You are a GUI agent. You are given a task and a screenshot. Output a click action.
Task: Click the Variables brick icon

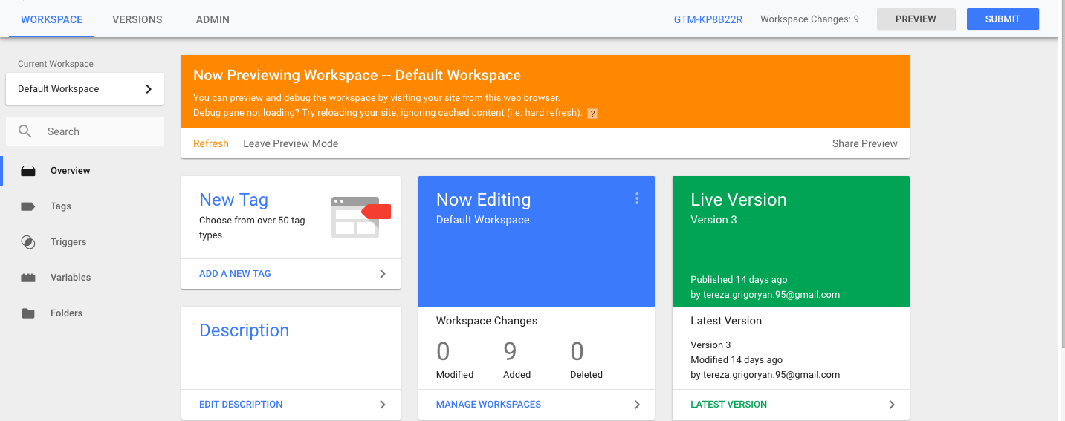click(28, 278)
